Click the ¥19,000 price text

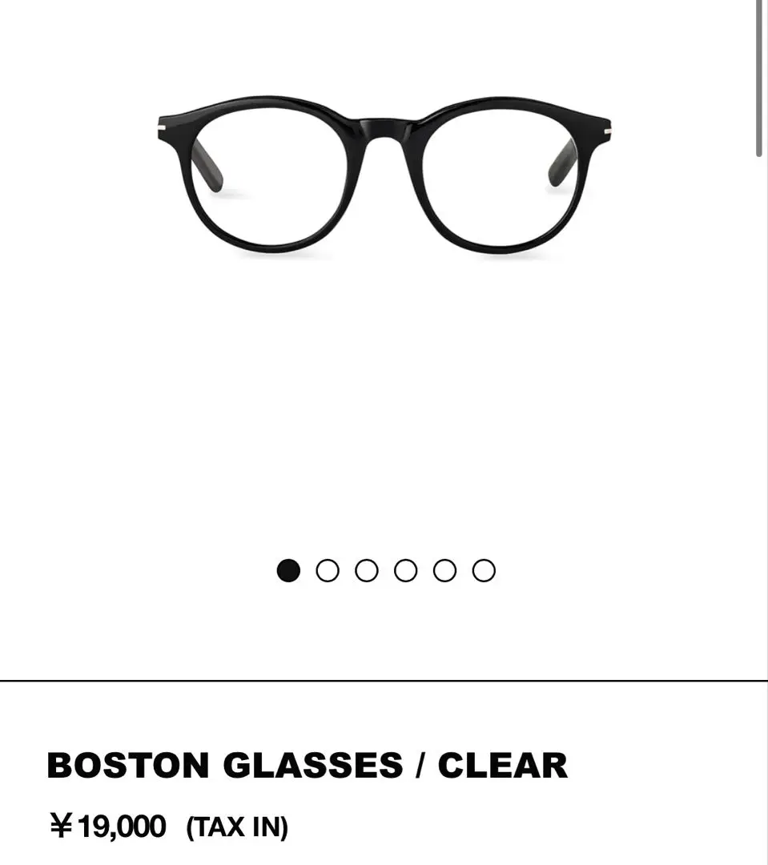[108, 827]
